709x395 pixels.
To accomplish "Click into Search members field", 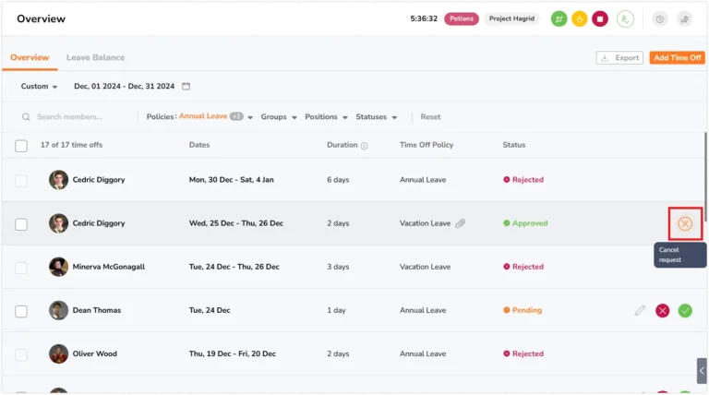I will 69,117.
